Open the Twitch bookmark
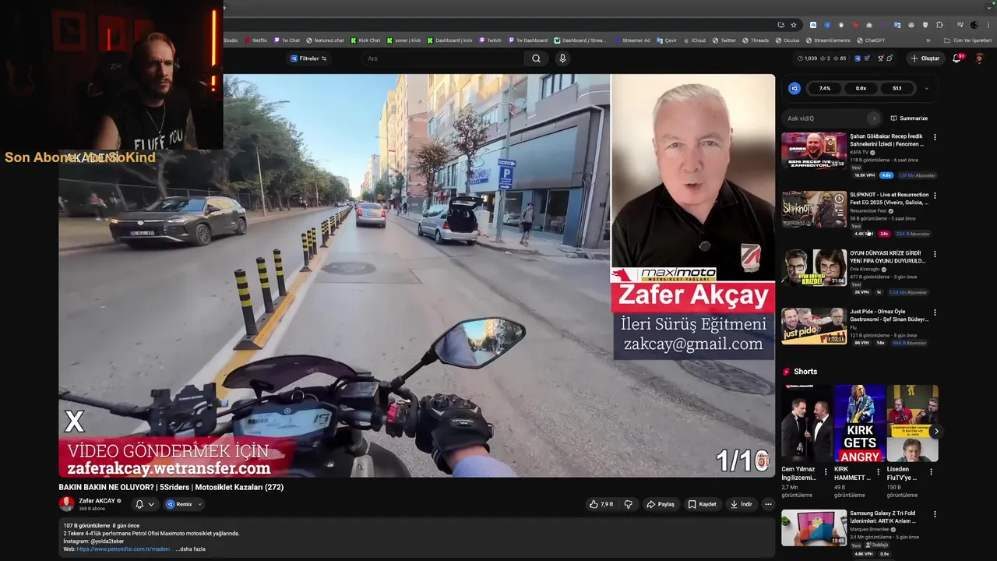The height and width of the screenshot is (561, 997). 491,41
